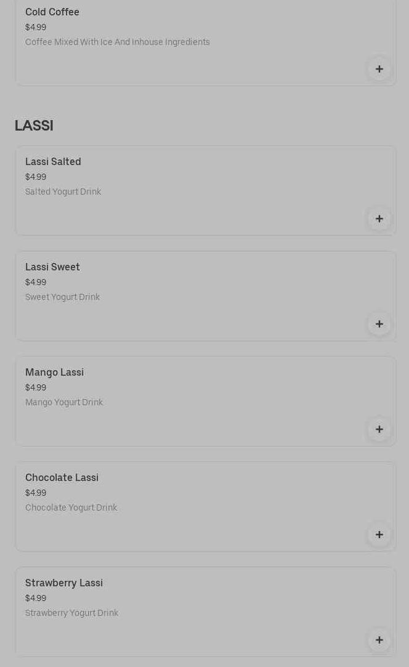This screenshot has height=667, width=409.
Task: Add Strawberry Lassi using plus icon
Action: (x=379, y=640)
